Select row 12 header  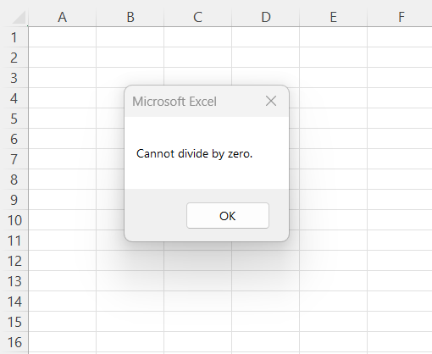point(14,261)
